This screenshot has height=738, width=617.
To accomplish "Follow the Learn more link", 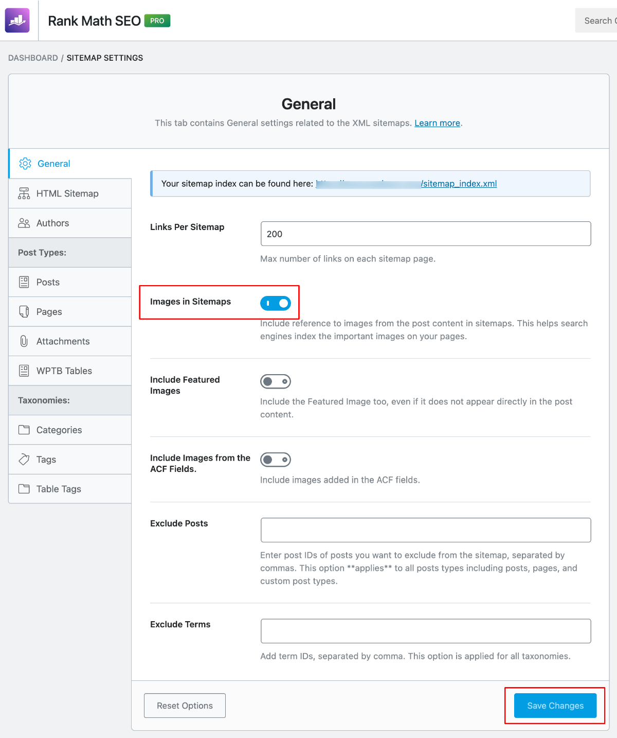I will (x=437, y=123).
